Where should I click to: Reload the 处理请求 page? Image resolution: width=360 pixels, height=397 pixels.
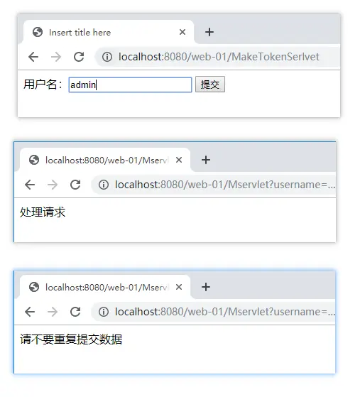(x=75, y=185)
